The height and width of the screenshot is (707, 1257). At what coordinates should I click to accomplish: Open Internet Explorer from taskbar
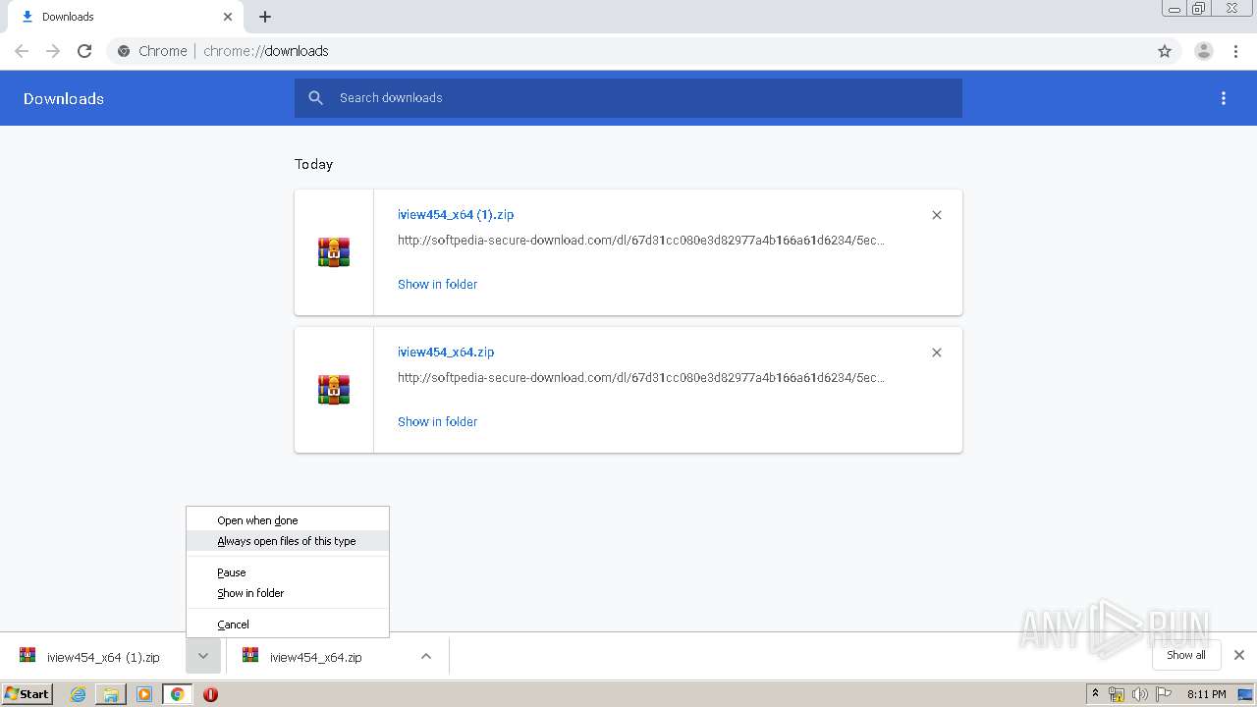pos(79,694)
